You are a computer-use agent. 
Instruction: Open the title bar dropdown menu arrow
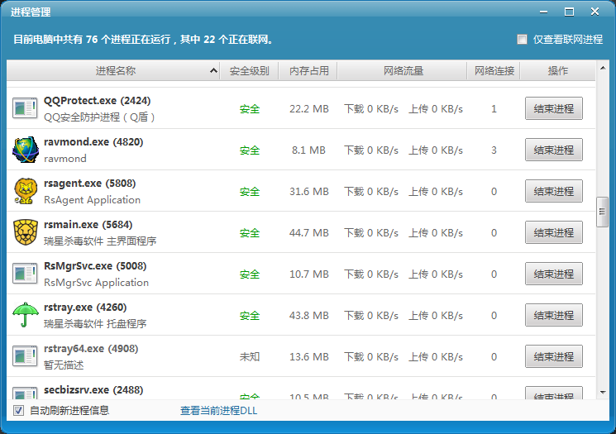click(543, 12)
